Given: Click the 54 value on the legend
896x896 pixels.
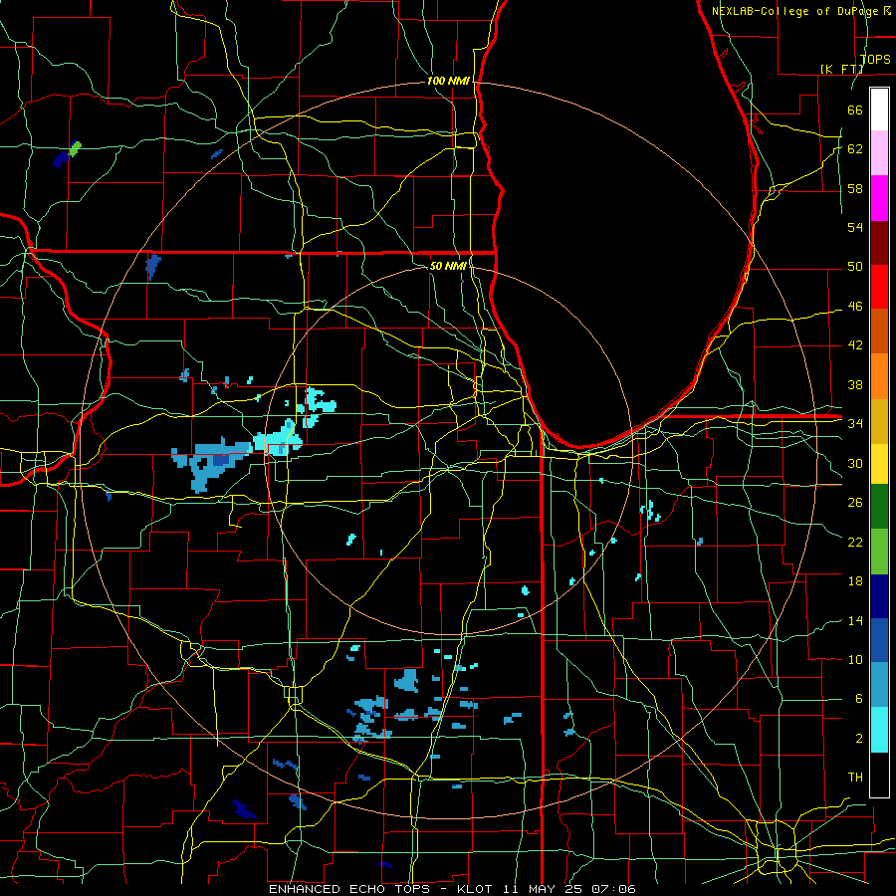Looking at the screenshot, I should (855, 227).
